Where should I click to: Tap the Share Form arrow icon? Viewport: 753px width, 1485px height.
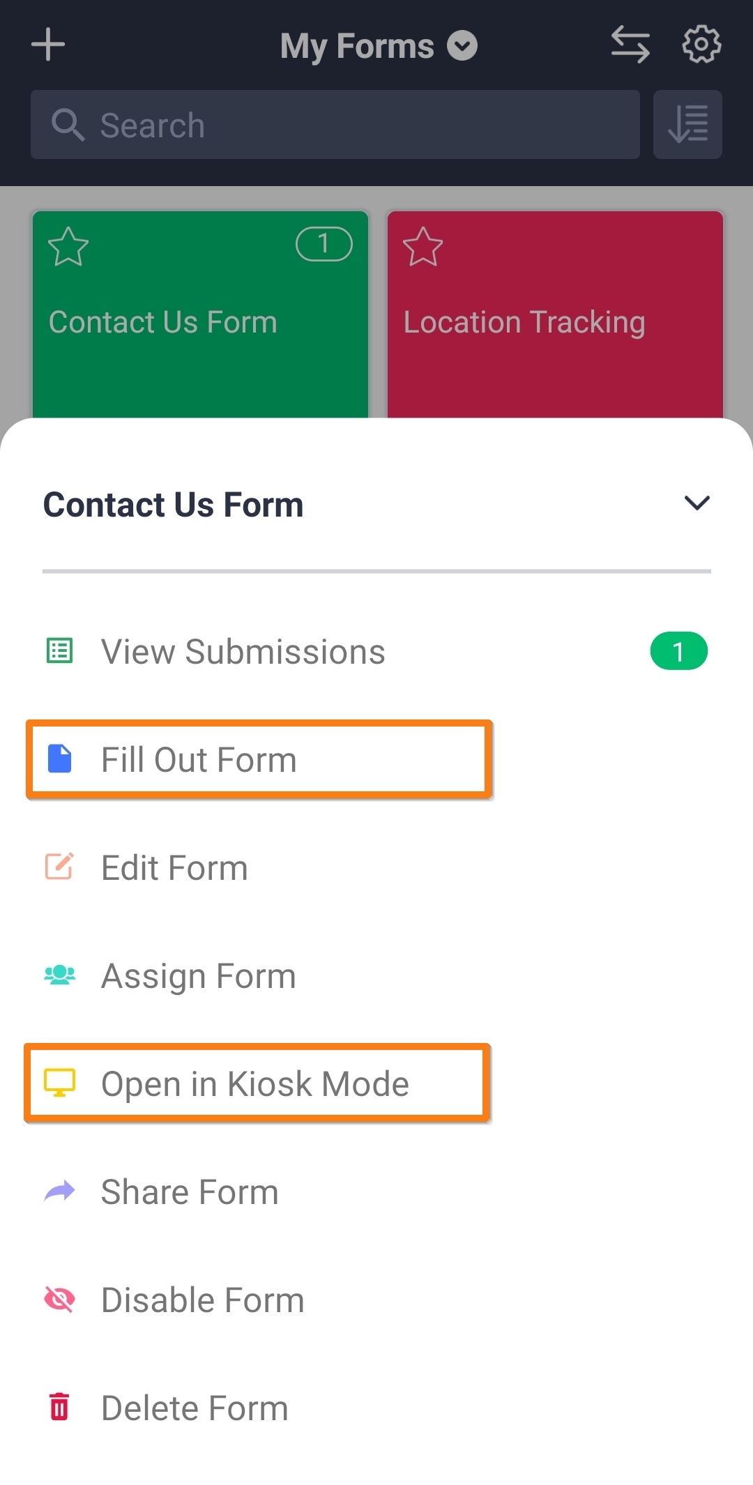60,1191
